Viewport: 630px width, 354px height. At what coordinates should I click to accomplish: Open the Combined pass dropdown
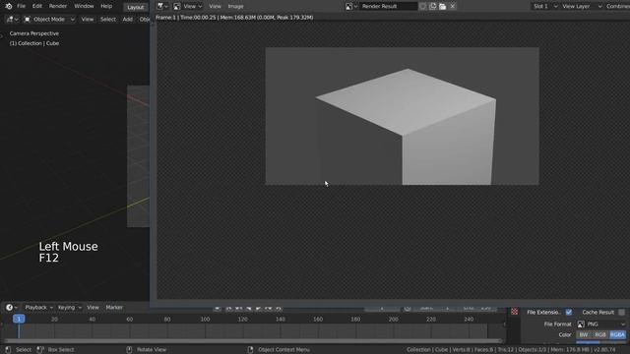click(617, 6)
